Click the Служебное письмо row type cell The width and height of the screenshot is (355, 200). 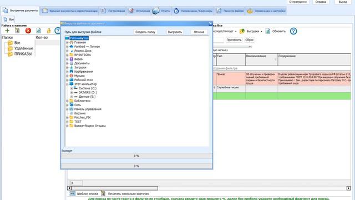[x=231, y=89]
